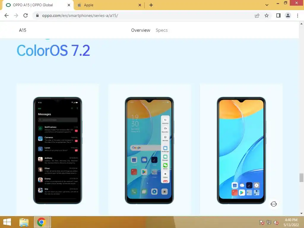Viewport: 304px width, 228px height.
Task: Click the vertical scrollbar thumb
Action: pos(301,178)
